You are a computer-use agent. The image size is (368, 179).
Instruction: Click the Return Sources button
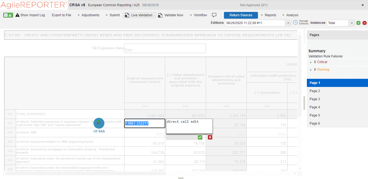241,15
